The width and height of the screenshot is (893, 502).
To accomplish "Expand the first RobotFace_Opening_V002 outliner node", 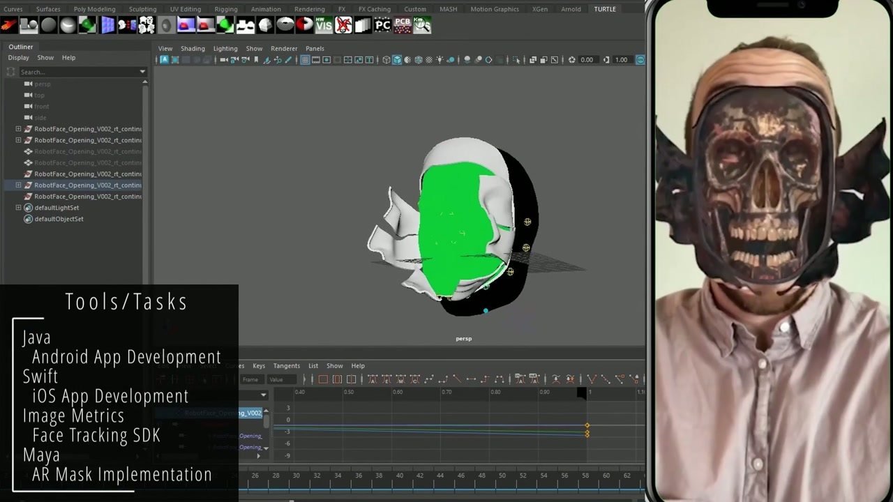I will (18, 129).
